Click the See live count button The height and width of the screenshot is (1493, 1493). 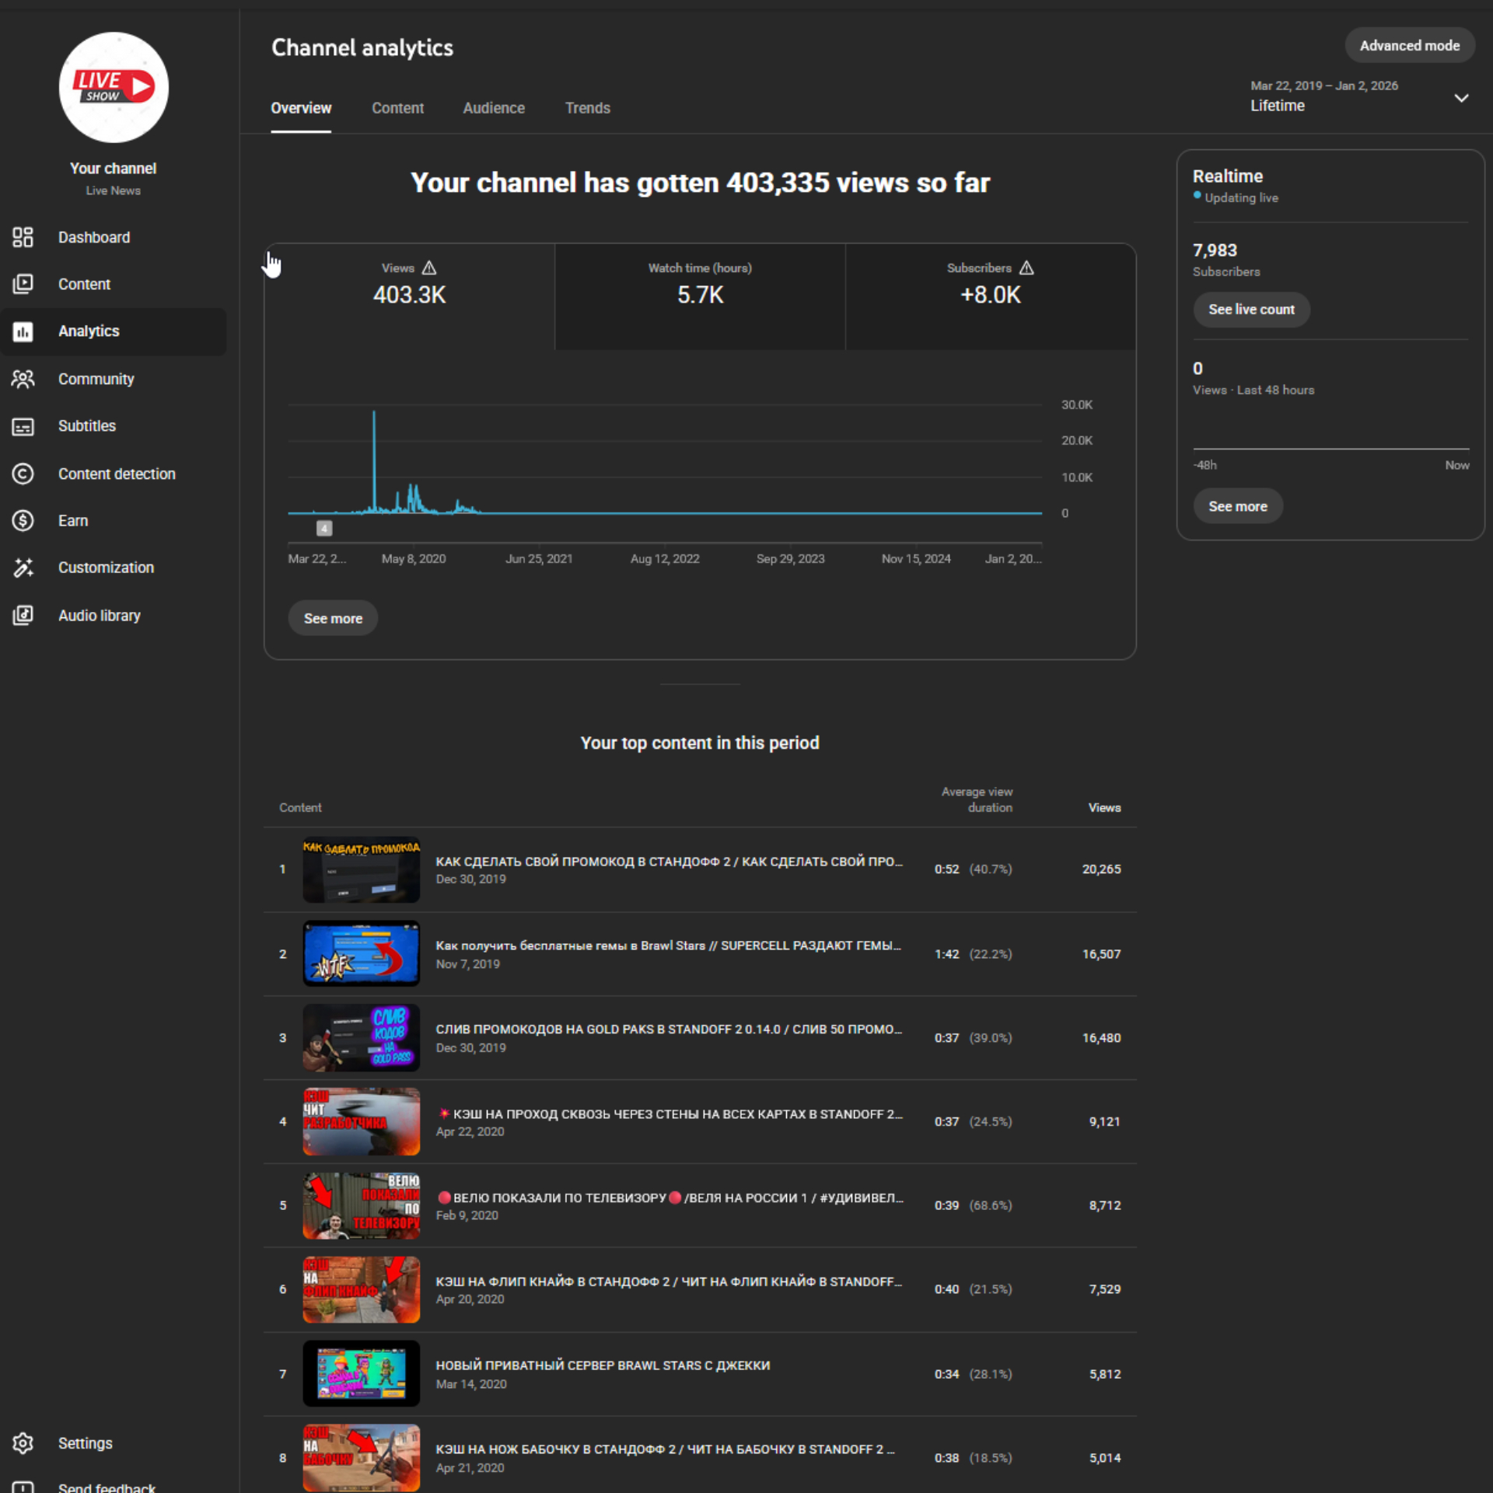click(1250, 309)
